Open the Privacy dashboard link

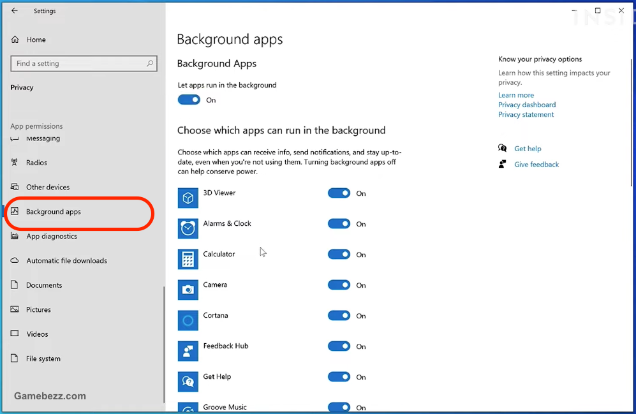click(x=527, y=105)
